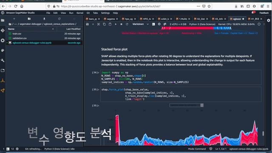Click the git icon in notebook toolbar

(165, 24)
